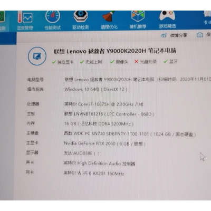Click the scan time 2020年11月01日 text
This screenshot has height=211, width=211.
(195, 79)
